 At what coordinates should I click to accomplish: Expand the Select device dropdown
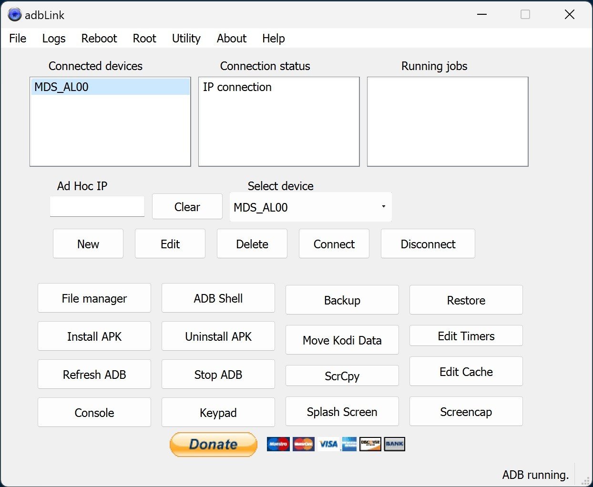[x=383, y=207]
